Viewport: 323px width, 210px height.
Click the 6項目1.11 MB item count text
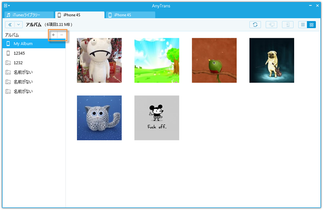[58, 25]
